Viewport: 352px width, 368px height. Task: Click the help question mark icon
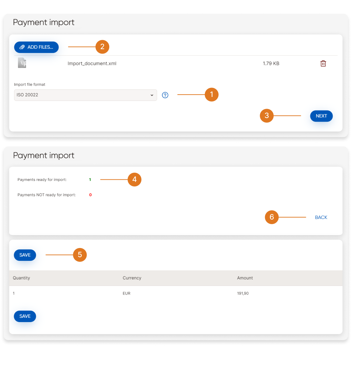point(165,95)
